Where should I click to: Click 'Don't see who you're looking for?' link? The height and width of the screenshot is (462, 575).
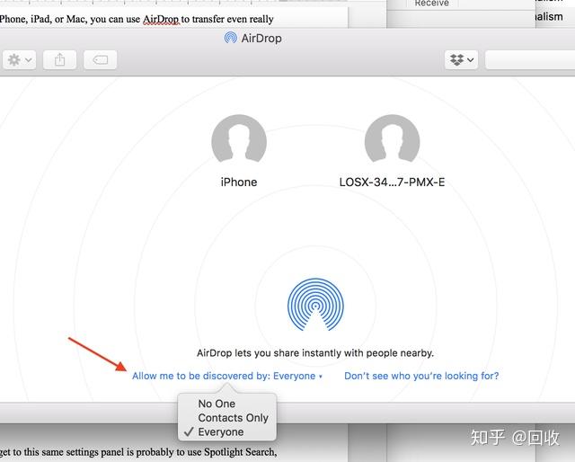[x=421, y=376]
